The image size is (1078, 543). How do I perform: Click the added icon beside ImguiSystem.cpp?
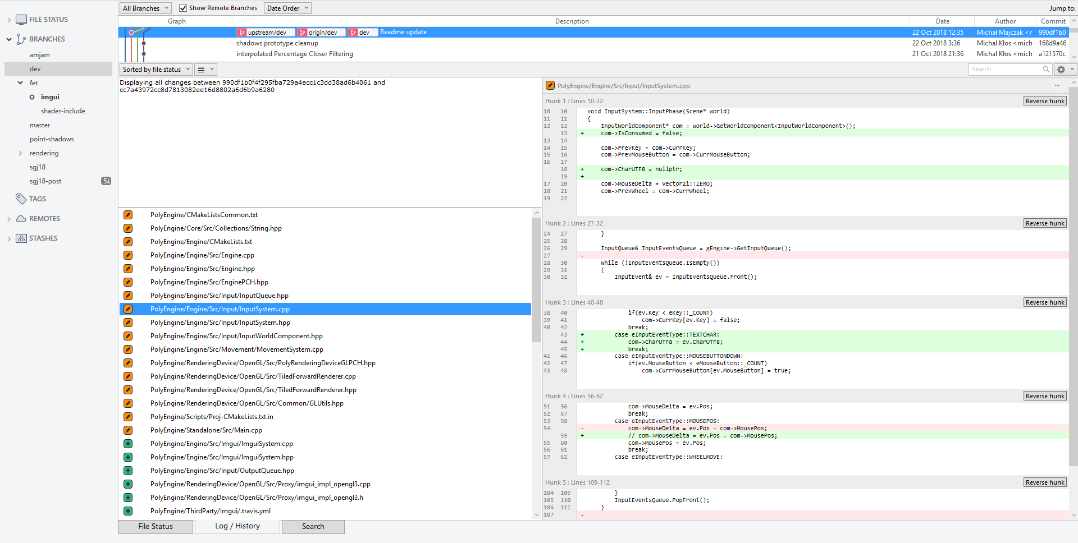[128, 444]
